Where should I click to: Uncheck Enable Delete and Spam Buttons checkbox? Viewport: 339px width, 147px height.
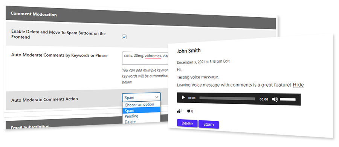pyautogui.click(x=124, y=37)
